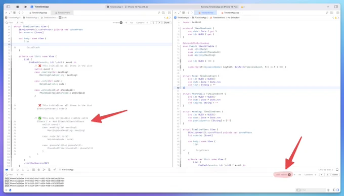Click Done to close console find bar

[x=335, y=175]
